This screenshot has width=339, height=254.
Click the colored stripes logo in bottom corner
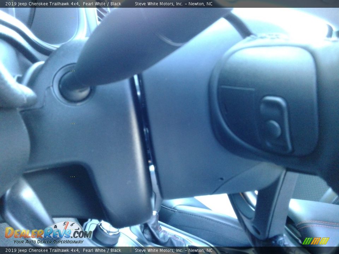point(315,241)
